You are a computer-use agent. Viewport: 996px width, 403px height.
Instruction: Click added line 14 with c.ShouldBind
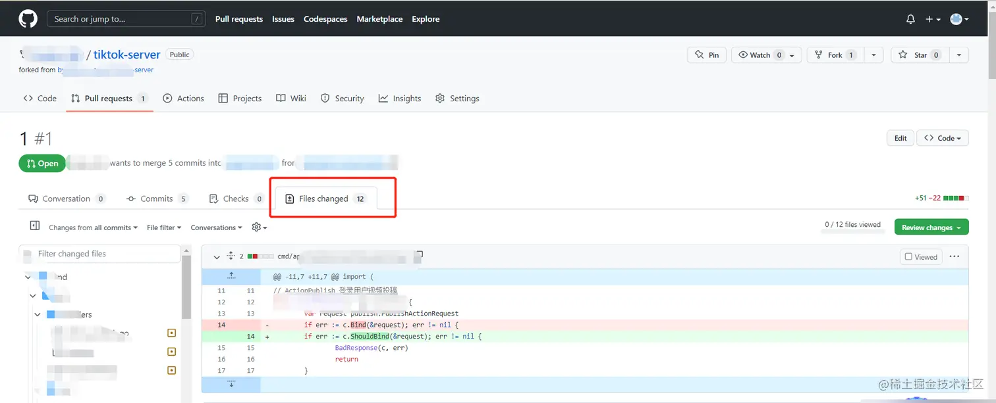pos(585,337)
